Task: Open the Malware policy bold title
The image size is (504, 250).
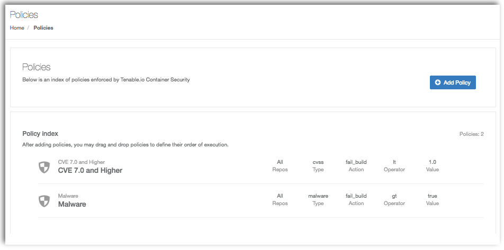Action: [72, 204]
